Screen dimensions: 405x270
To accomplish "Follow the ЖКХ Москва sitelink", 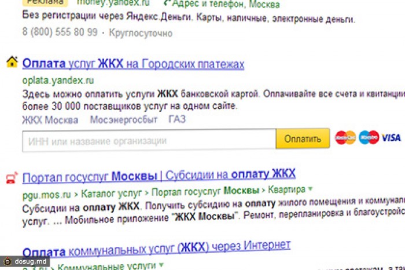I will click(50, 121).
